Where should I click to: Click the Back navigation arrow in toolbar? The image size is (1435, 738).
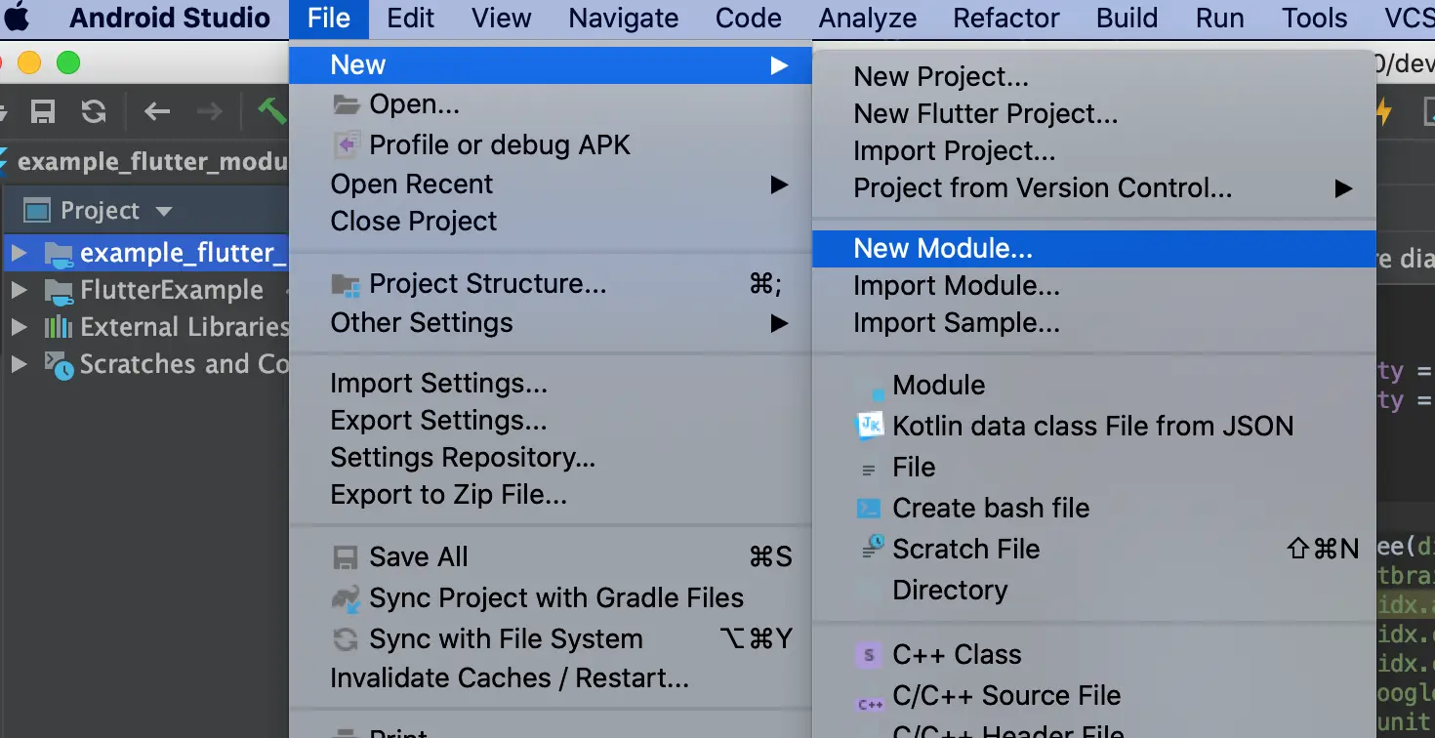(157, 112)
